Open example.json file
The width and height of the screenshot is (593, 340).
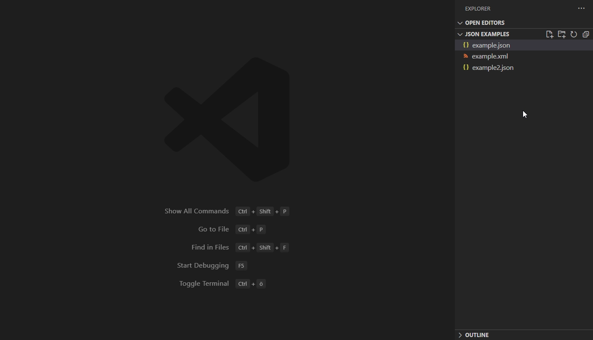[524, 45]
